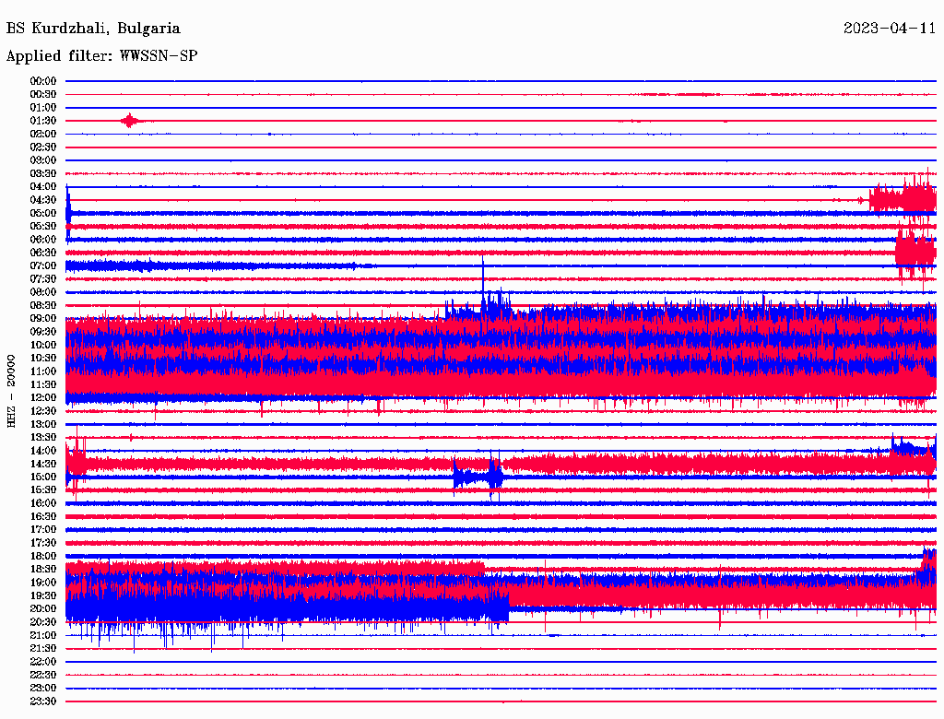This screenshot has height=719, width=944.
Task: Select the Applied filter: WWSSN-SP text
Action: tap(101, 56)
